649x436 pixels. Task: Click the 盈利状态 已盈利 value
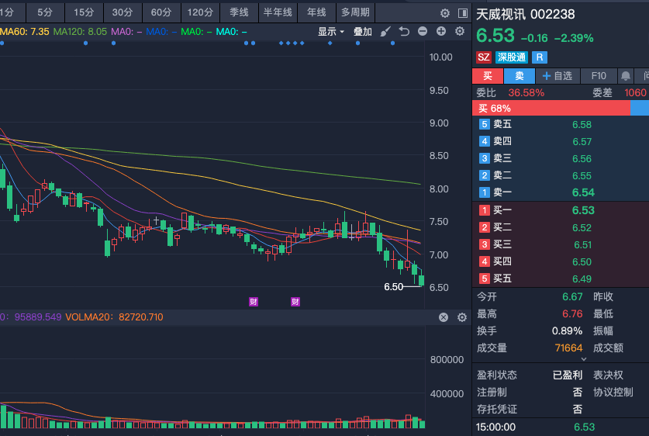(568, 375)
